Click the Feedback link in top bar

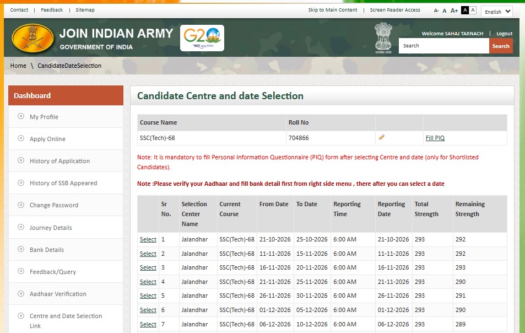[x=52, y=10]
